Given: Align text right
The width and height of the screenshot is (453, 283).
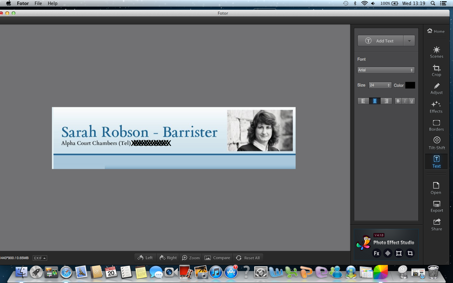Looking at the screenshot, I should pyautogui.click(x=386, y=101).
